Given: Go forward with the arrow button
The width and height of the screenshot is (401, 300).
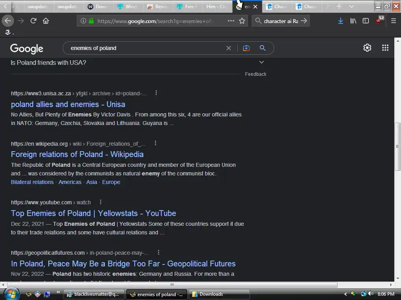Looking at the screenshot, I should (21, 21).
